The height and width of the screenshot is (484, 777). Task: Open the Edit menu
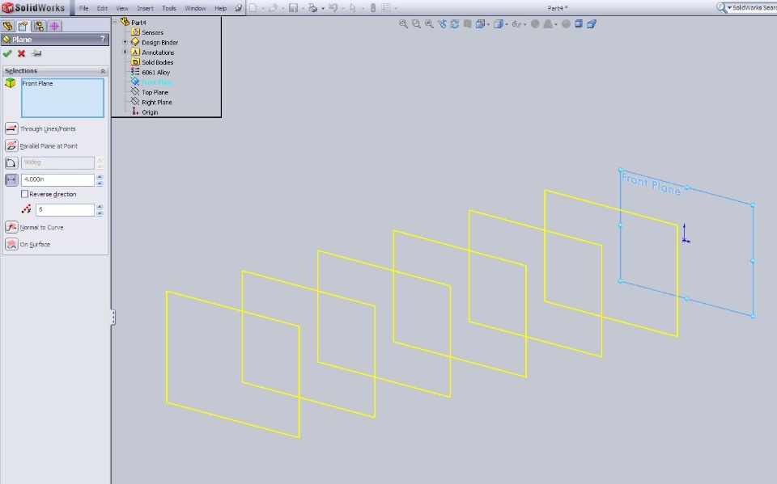click(102, 8)
